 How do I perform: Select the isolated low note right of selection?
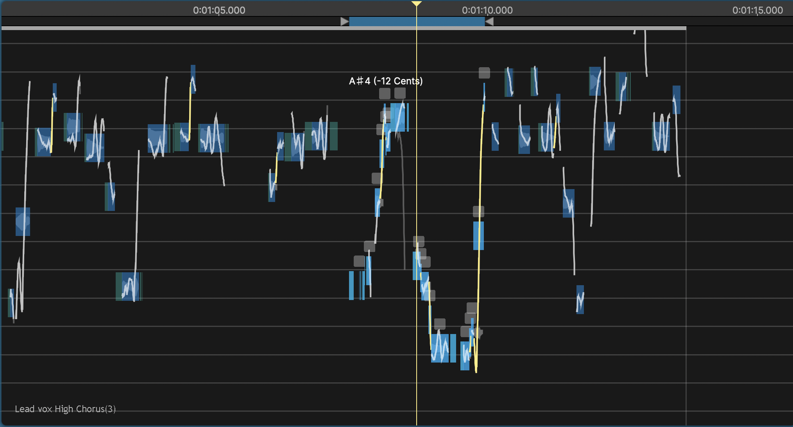pyautogui.click(x=580, y=300)
